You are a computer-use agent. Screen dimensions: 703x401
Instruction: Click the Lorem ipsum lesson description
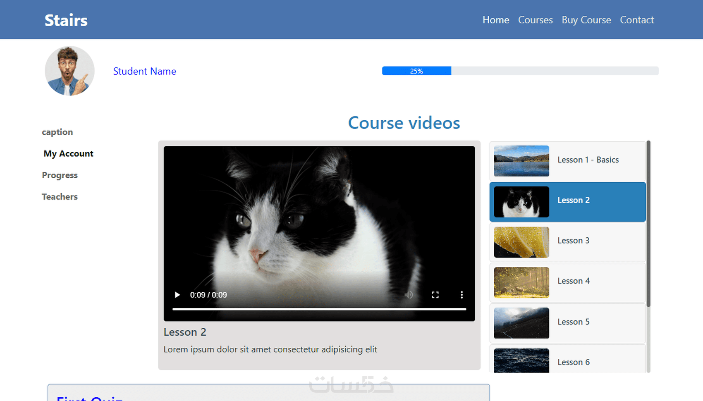click(270, 349)
